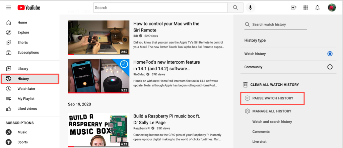Click the YouTube logo
The height and width of the screenshot is (148, 343).
click(x=29, y=8)
